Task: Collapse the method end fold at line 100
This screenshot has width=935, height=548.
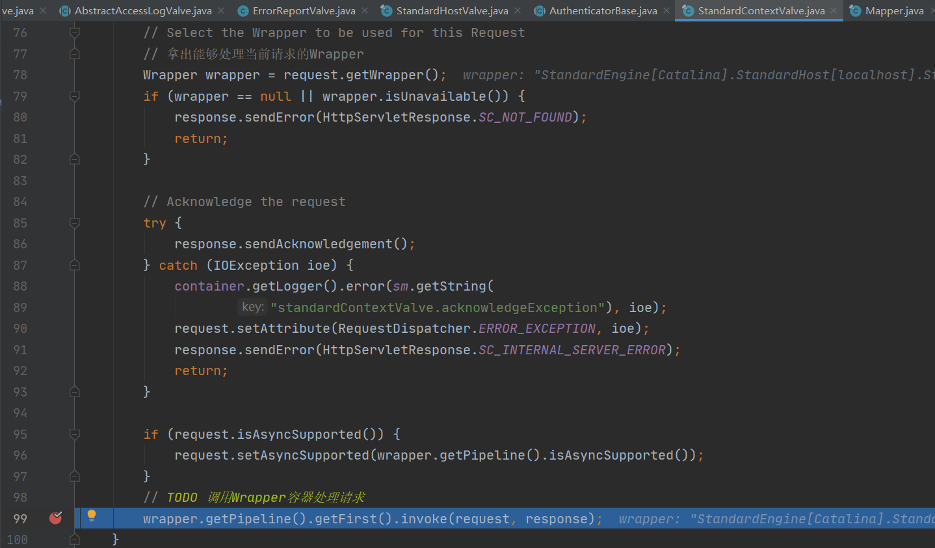Action: (75, 539)
